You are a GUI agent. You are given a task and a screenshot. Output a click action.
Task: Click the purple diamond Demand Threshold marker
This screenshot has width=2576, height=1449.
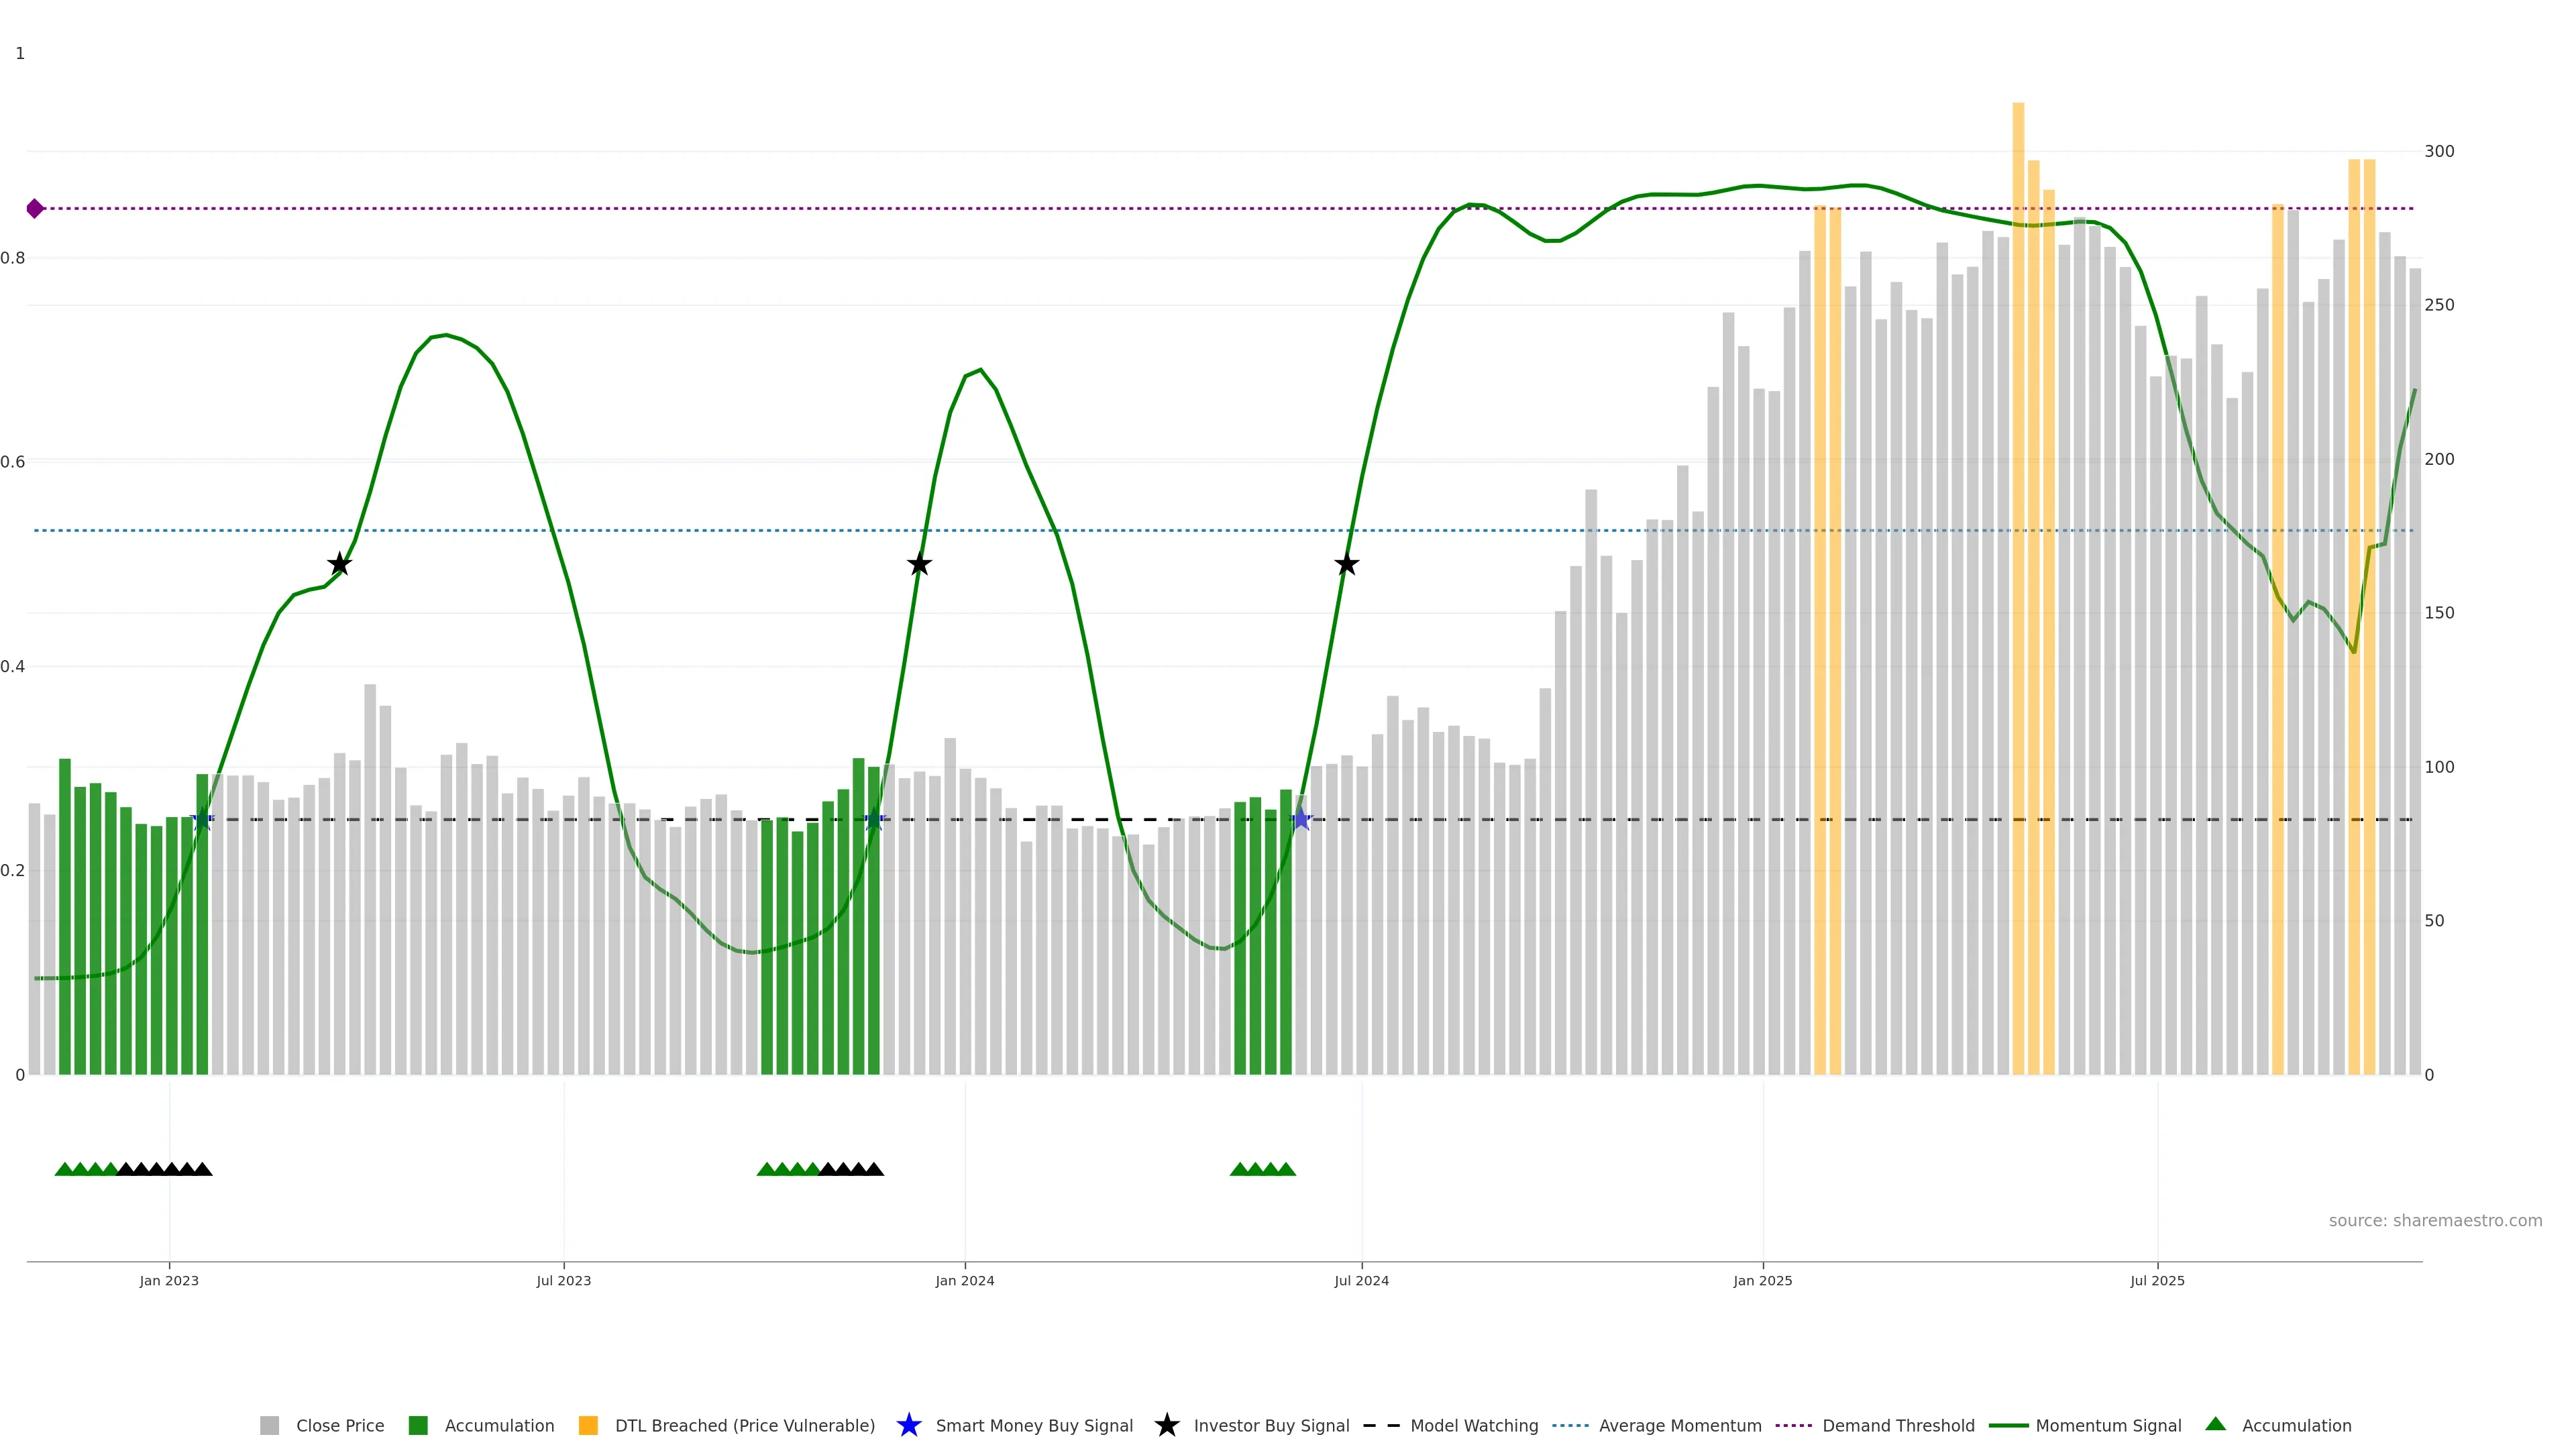(x=35, y=208)
